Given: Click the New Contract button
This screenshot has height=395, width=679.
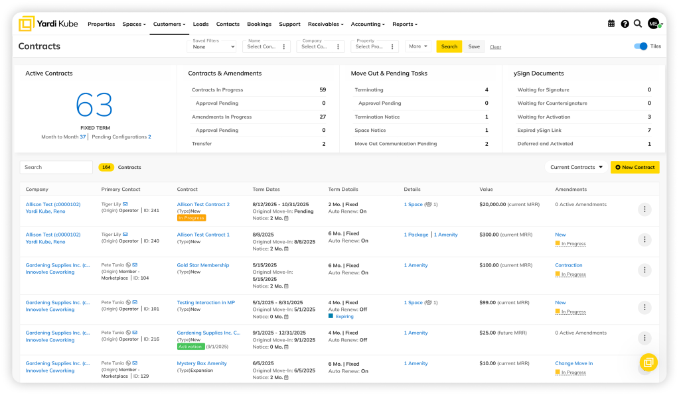Looking at the screenshot, I should [x=635, y=167].
